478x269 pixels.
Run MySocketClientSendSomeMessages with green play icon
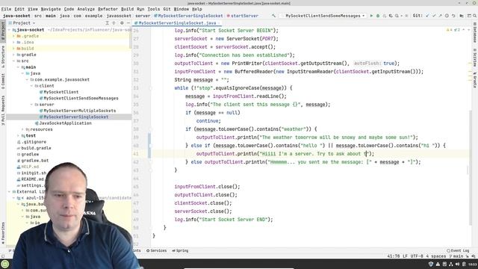(x=371, y=16)
